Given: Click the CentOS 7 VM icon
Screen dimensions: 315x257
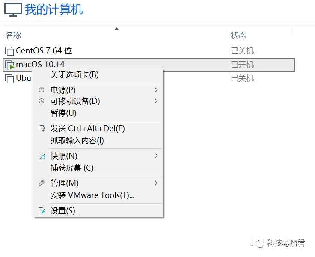Looking at the screenshot, I should [9, 51].
